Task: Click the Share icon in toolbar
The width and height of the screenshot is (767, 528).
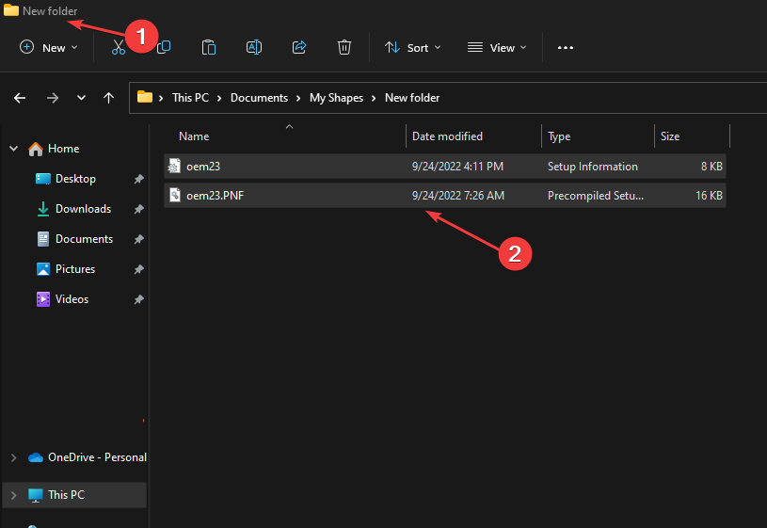Action: click(299, 47)
